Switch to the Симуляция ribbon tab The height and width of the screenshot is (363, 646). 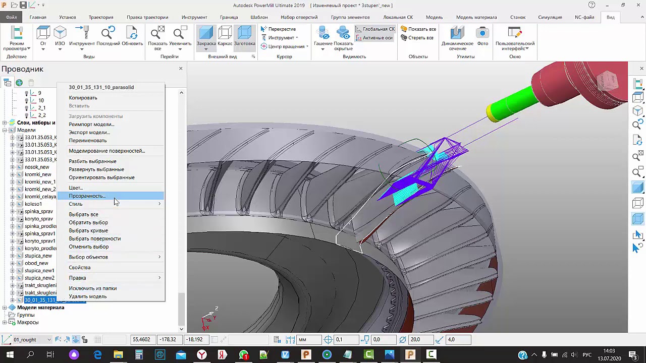(550, 17)
